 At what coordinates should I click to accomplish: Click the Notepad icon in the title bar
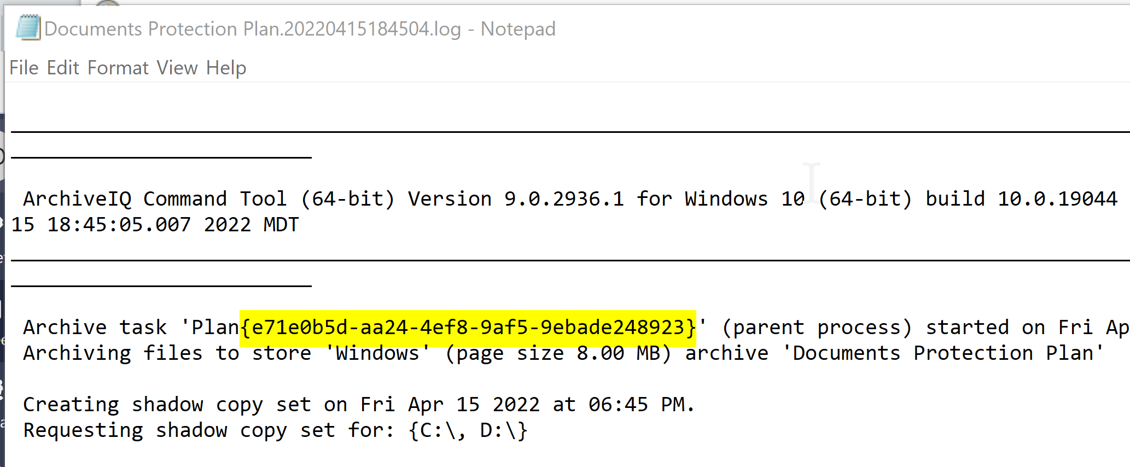click(x=28, y=27)
